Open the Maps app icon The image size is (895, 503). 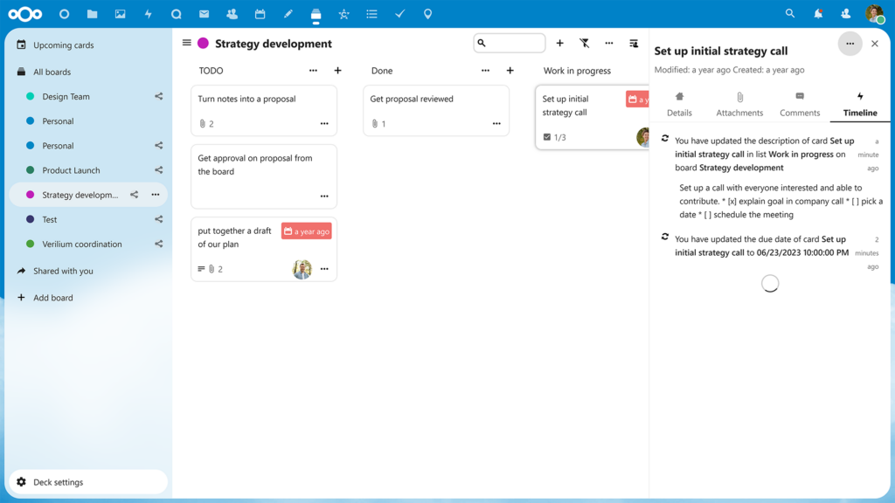(427, 14)
